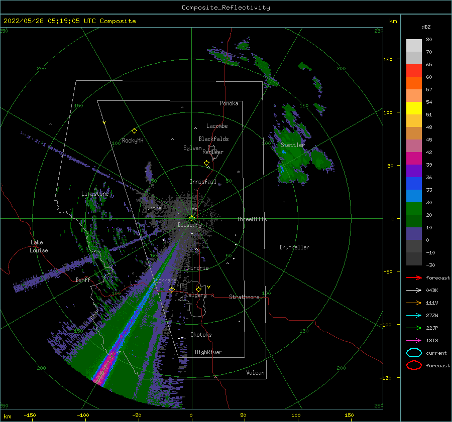
Task: Click the ThreeHills label
Action: 252,219
